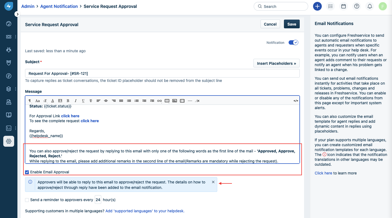Insert an image via the image icon
This screenshot has height=218, width=392.
pyautogui.click(x=174, y=101)
